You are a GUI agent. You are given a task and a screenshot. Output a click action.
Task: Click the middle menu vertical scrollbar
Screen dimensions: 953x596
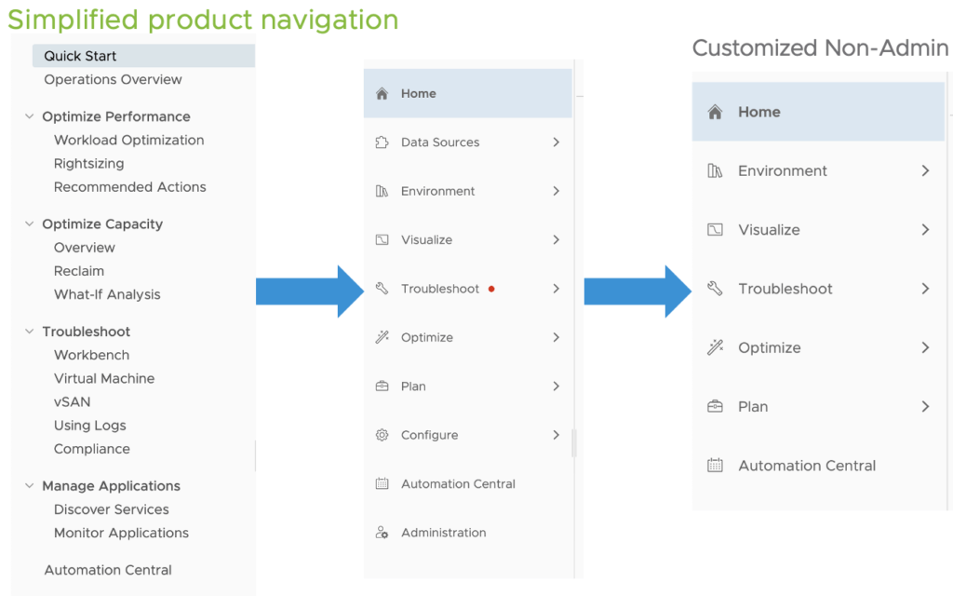point(574,442)
